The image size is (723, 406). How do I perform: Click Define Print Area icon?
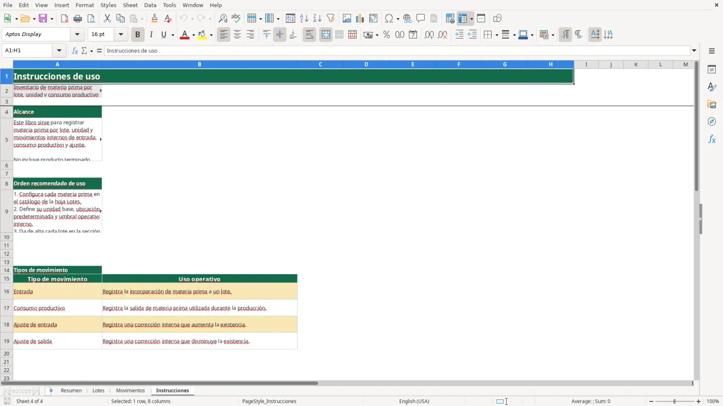(451, 19)
